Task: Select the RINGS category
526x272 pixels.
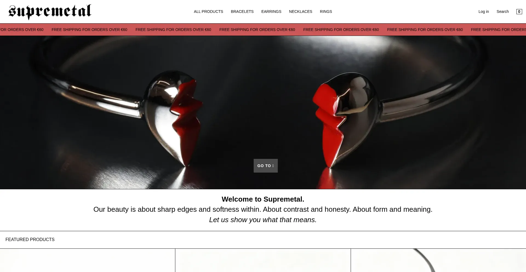Action: (x=326, y=12)
